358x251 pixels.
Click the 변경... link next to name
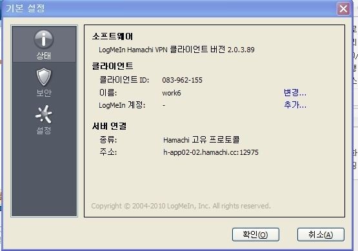tap(295, 92)
